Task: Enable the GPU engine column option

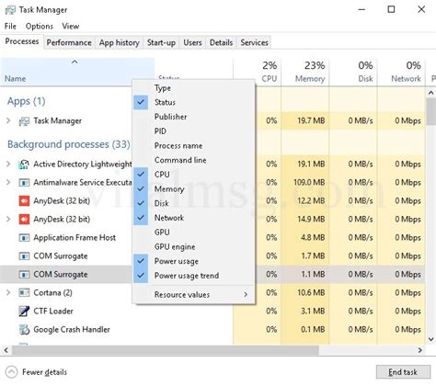Action: click(x=194, y=246)
